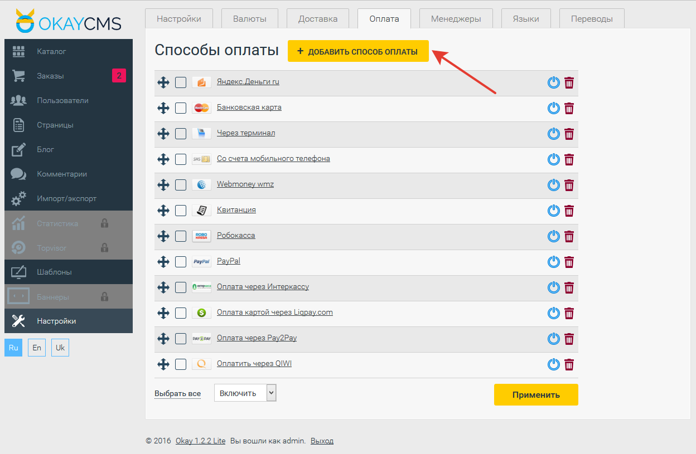Click the Комментарии speech bubble icon
Image resolution: width=696 pixels, height=454 pixels.
[x=19, y=174]
